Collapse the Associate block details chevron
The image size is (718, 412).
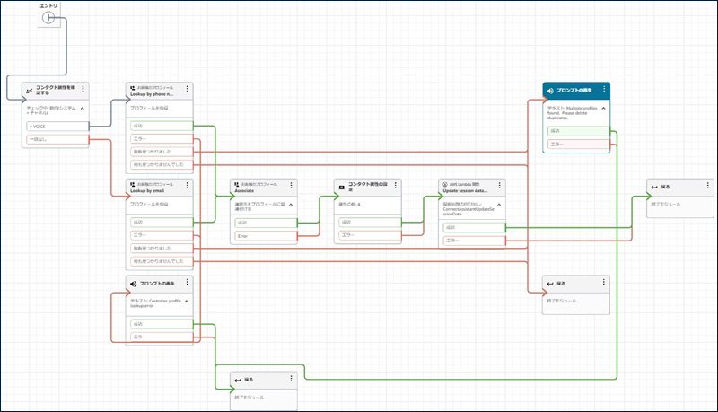tap(291, 205)
